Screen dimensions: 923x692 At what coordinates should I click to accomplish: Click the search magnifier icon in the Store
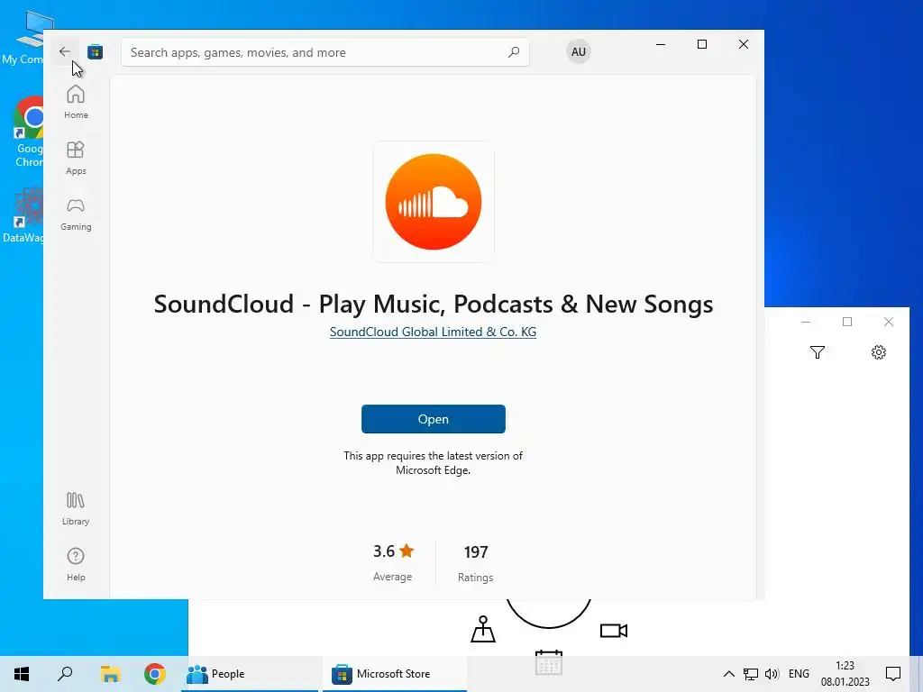[x=514, y=52]
